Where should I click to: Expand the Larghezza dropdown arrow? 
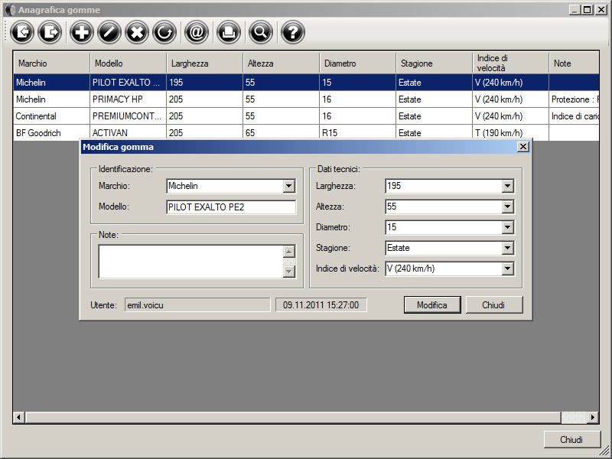(x=507, y=186)
